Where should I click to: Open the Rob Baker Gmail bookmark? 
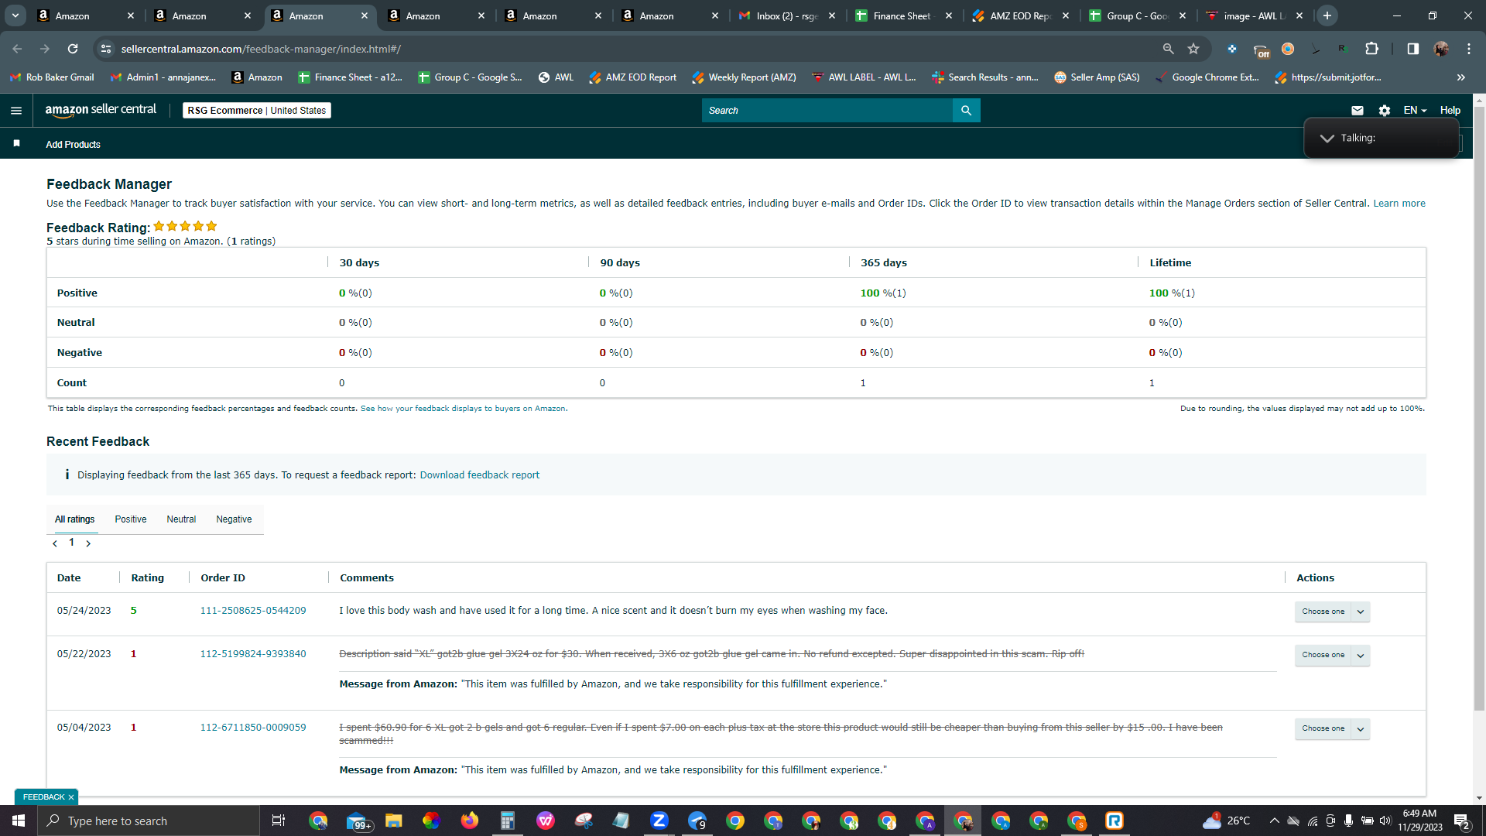click(x=52, y=77)
